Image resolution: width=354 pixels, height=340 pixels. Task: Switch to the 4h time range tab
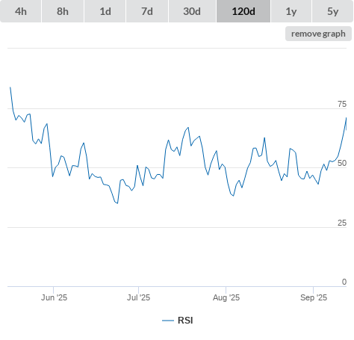[x=21, y=11]
